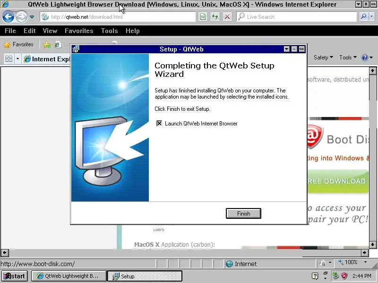378x283 pixels.
Task: Open zoom level dropdown arrow
Action: [365, 262]
